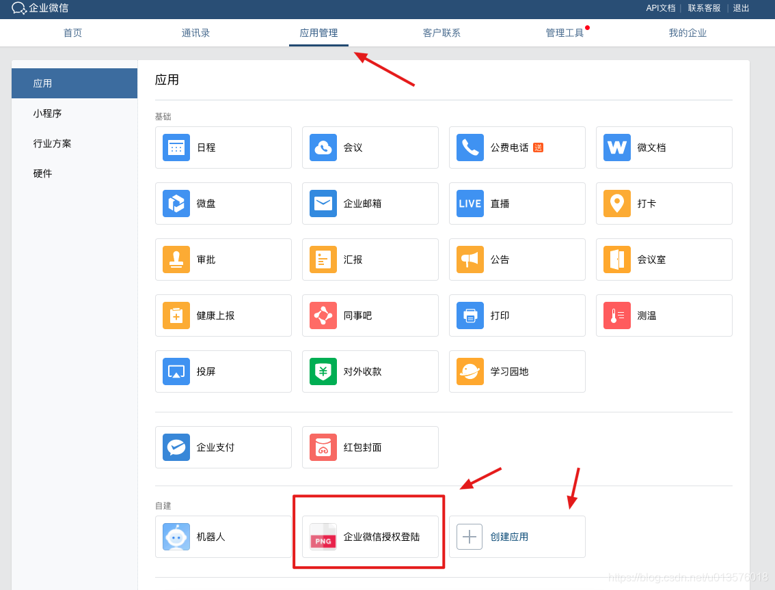The image size is (775, 590).
Task: Open the 公费电话 phone icon
Action: (470, 147)
